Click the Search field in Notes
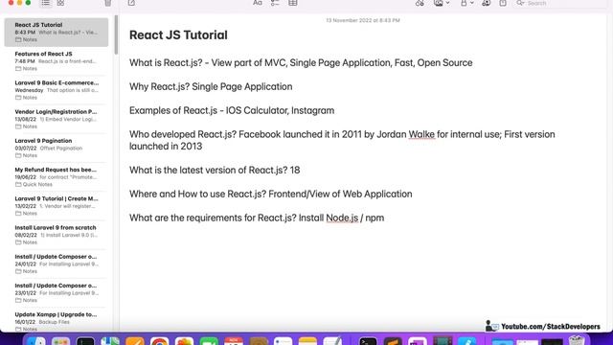 coord(560,3)
